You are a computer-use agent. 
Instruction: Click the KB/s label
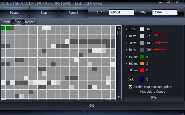point(143,12)
